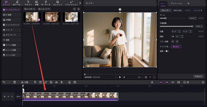Click the インポート button
The height and width of the screenshot is (107, 207).
coord(30,9)
